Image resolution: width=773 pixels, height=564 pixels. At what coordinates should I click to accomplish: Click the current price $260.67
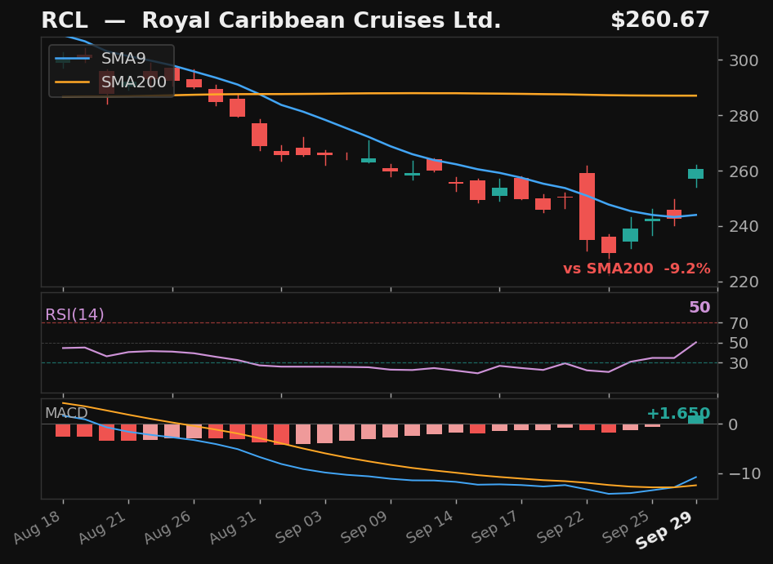(x=660, y=20)
